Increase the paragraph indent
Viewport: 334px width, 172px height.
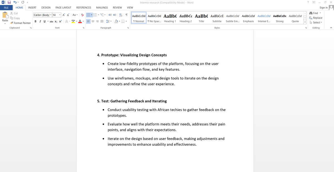(x=114, y=15)
